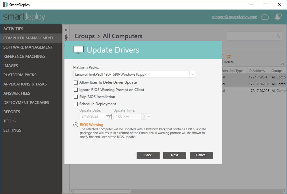This screenshot has width=287, height=194.
Task: Go to Activities section
Action: pos(31,29)
